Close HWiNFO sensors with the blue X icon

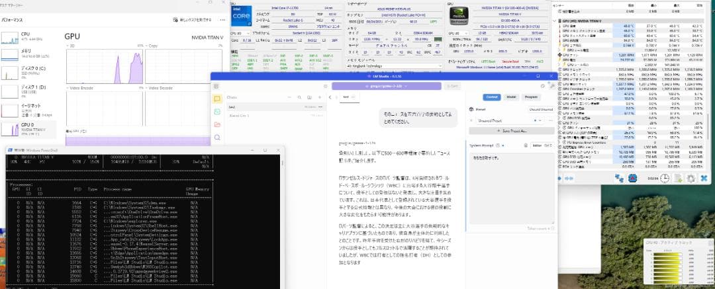pos(704,179)
